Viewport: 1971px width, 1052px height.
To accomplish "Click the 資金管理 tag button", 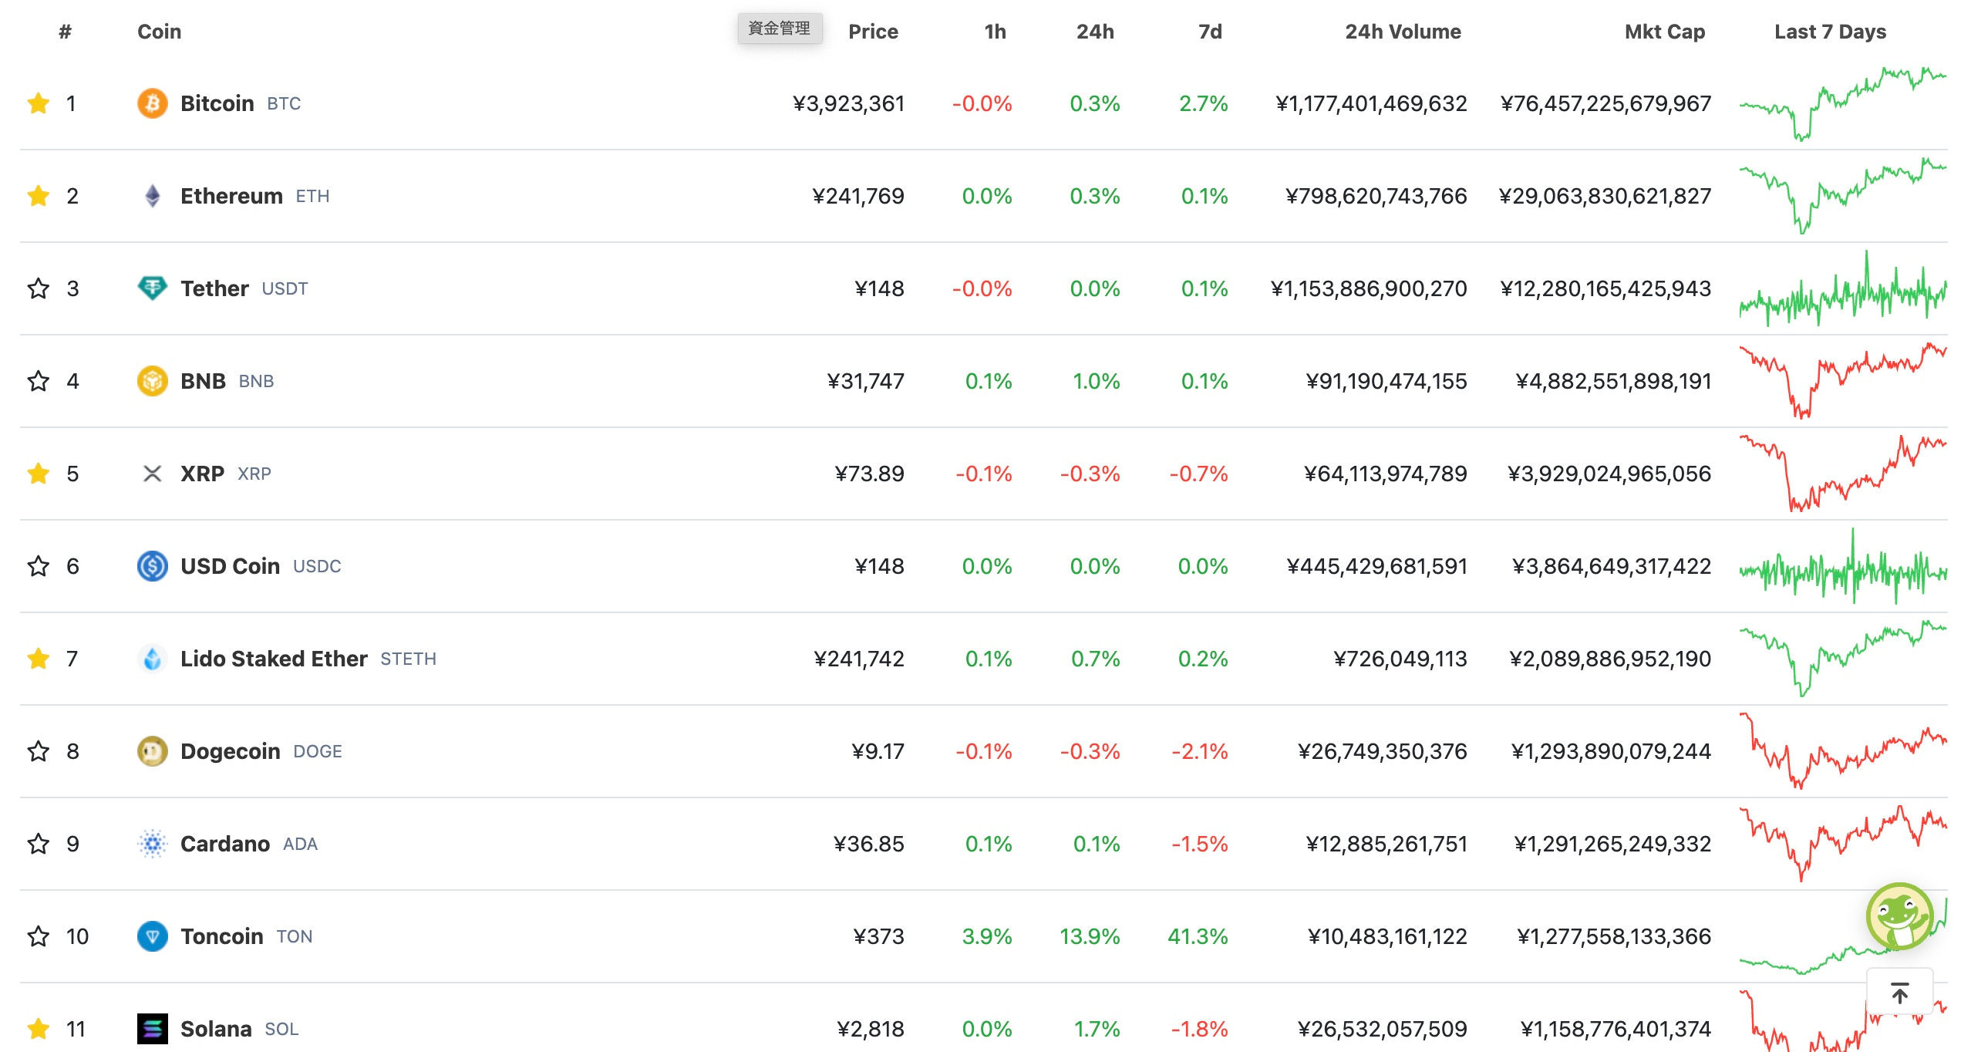I will 780,29.
